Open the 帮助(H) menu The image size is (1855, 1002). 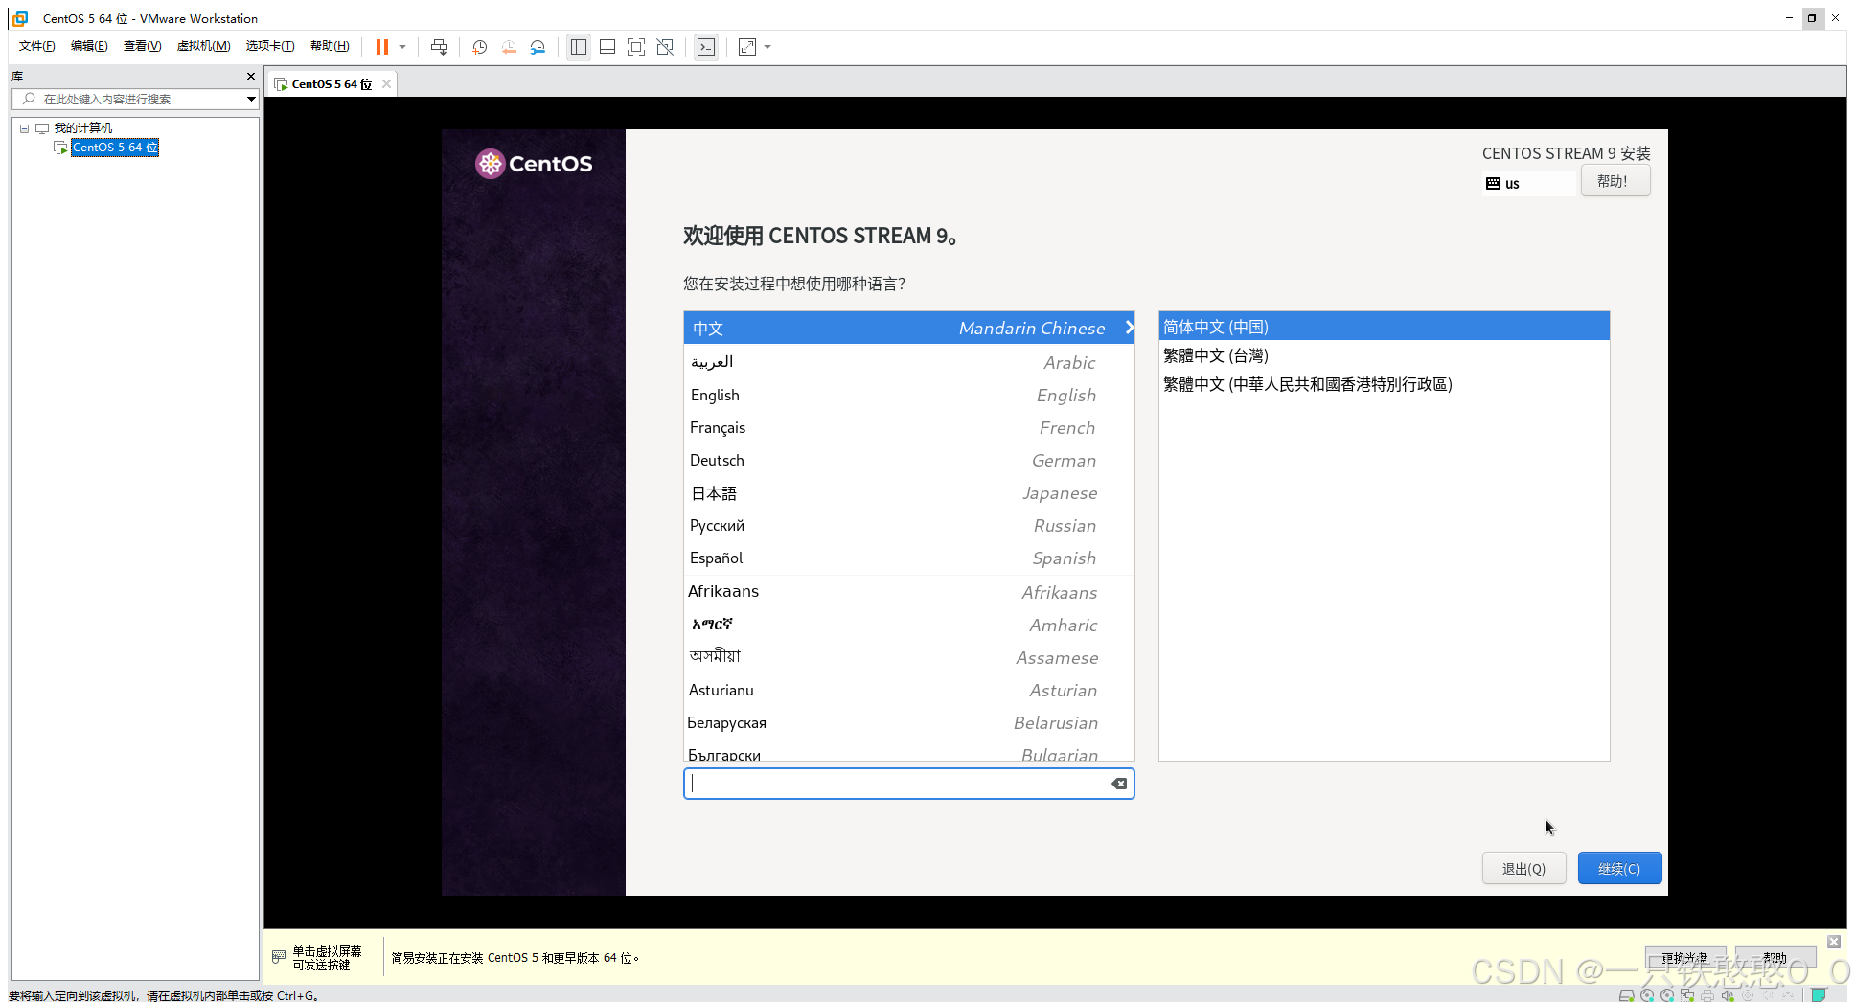coord(330,46)
